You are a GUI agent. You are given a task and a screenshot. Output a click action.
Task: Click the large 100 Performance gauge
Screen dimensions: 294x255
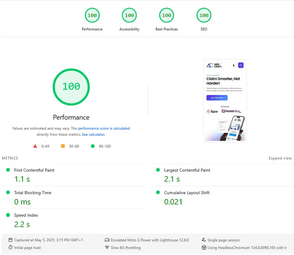pos(71,87)
